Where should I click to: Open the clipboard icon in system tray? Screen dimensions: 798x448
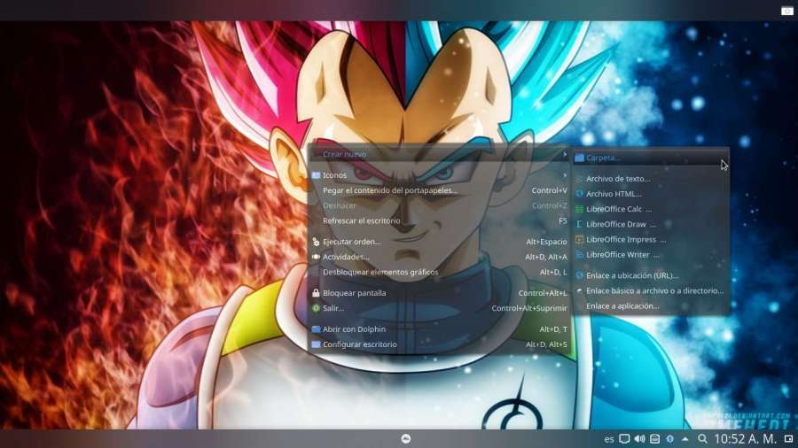click(654, 438)
